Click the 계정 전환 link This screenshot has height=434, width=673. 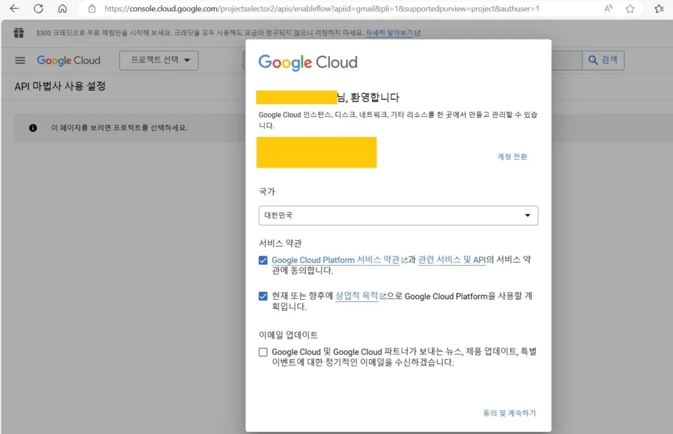pyautogui.click(x=511, y=157)
